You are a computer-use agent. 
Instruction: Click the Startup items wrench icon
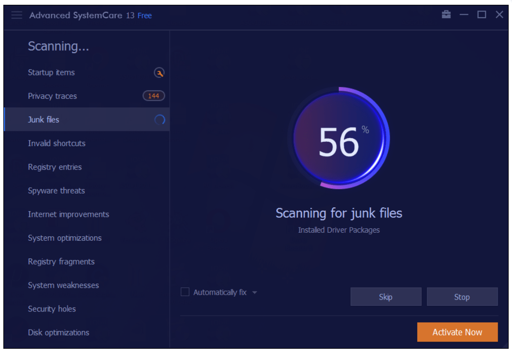coord(159,73)
